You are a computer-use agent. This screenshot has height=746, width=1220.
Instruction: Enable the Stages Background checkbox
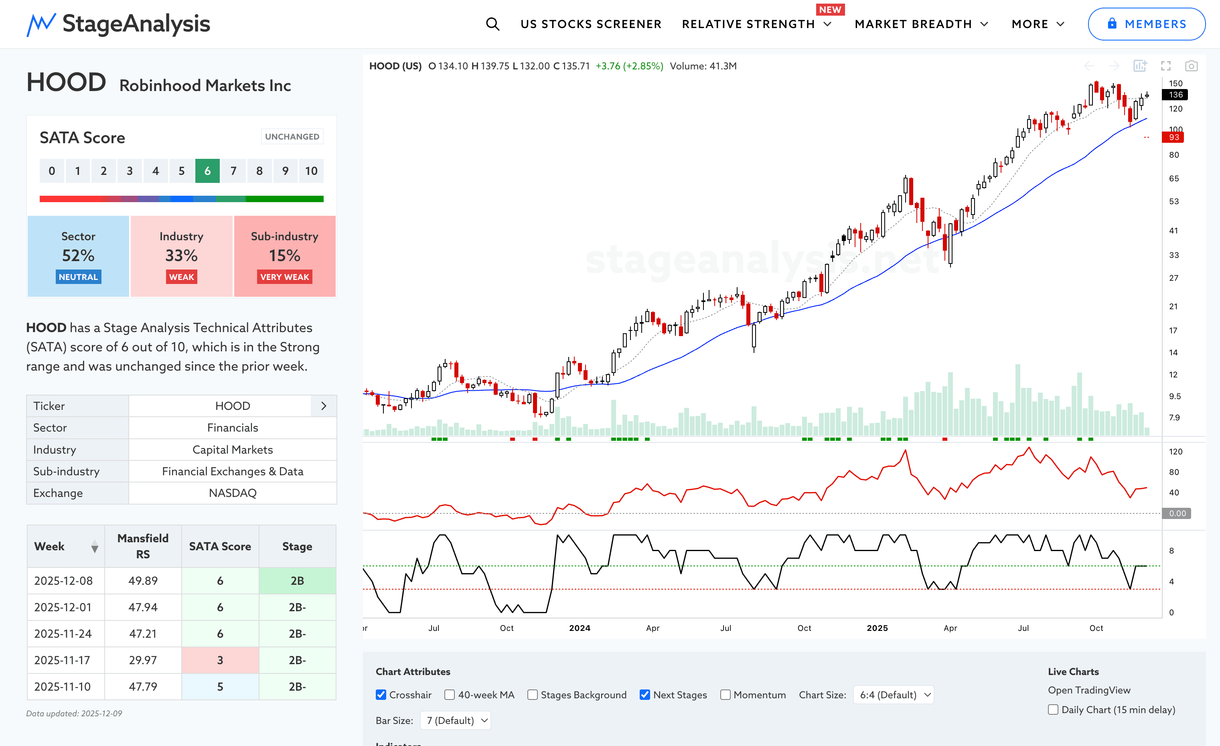tap(532, 695)
